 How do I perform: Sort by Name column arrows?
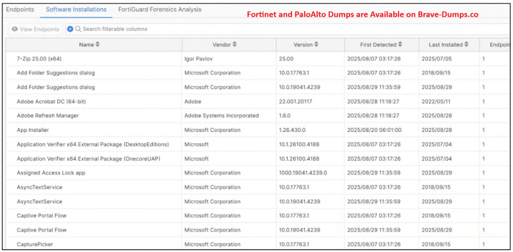(97, 44)
